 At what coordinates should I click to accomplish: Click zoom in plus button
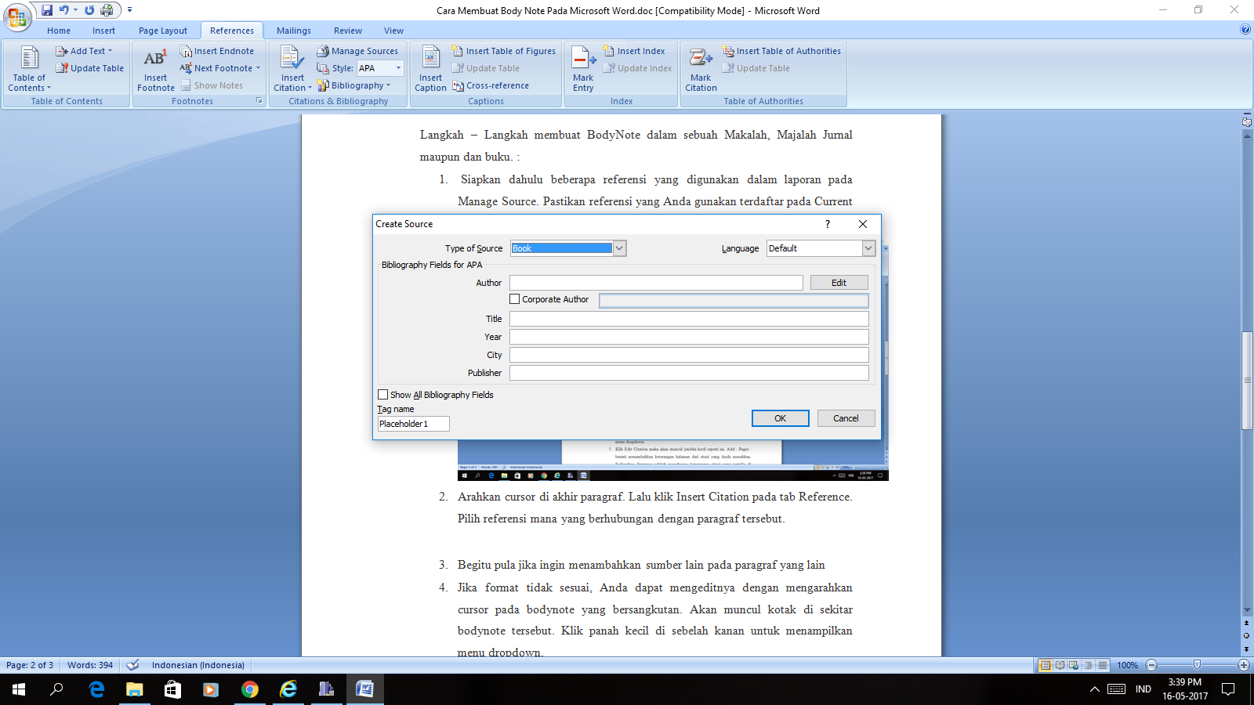click(x=1244, y=665)
